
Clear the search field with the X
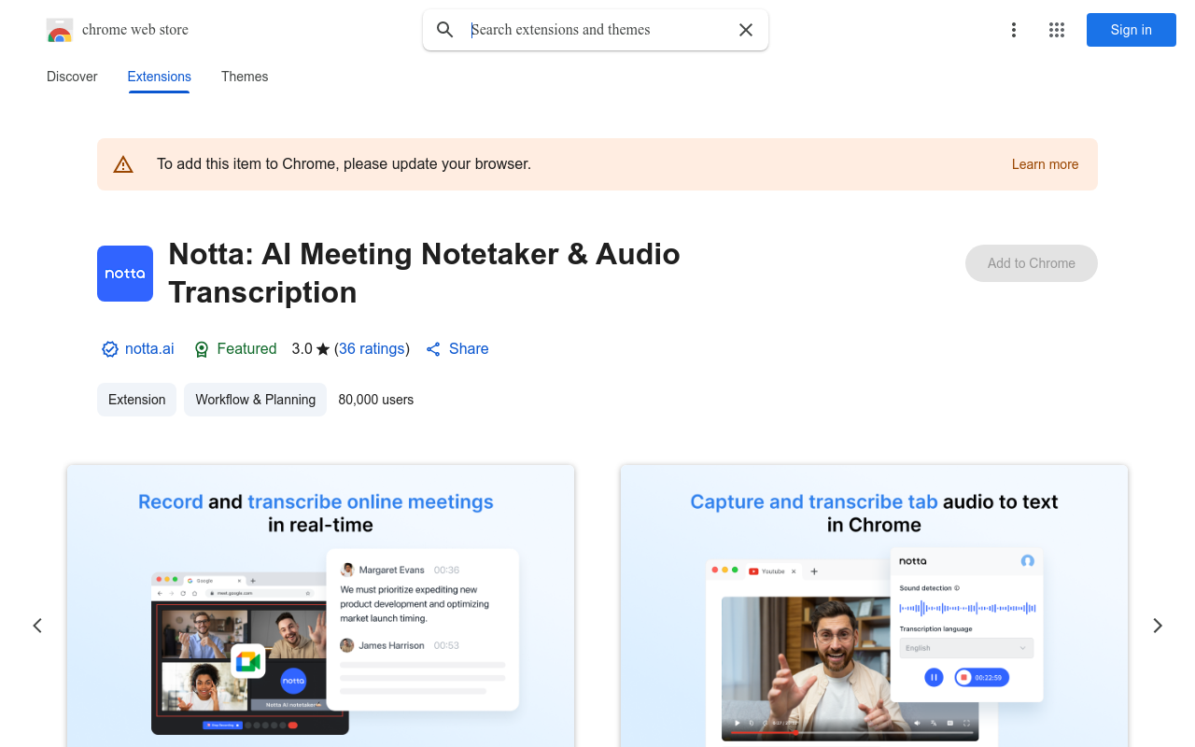(746, 30)
